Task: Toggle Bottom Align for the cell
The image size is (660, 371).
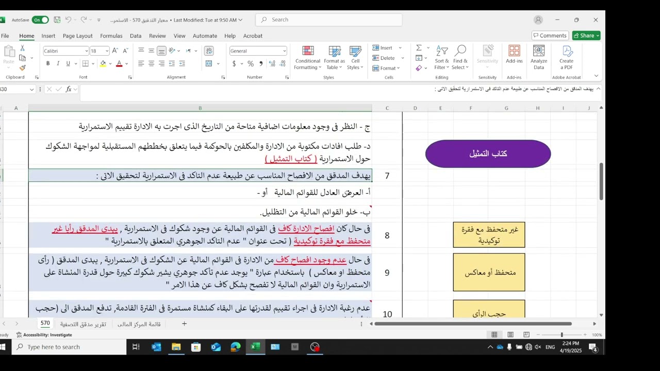Action: tap(161, 50)
